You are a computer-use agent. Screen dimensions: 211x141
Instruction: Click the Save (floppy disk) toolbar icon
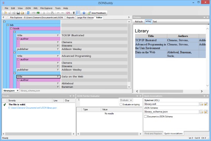[x=18, y=13]
